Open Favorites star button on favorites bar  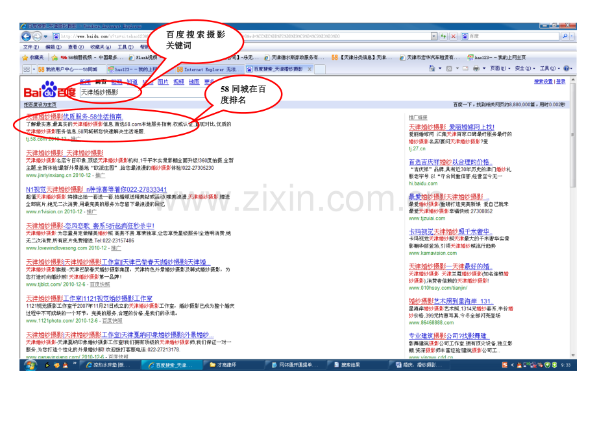coord(33,58)
